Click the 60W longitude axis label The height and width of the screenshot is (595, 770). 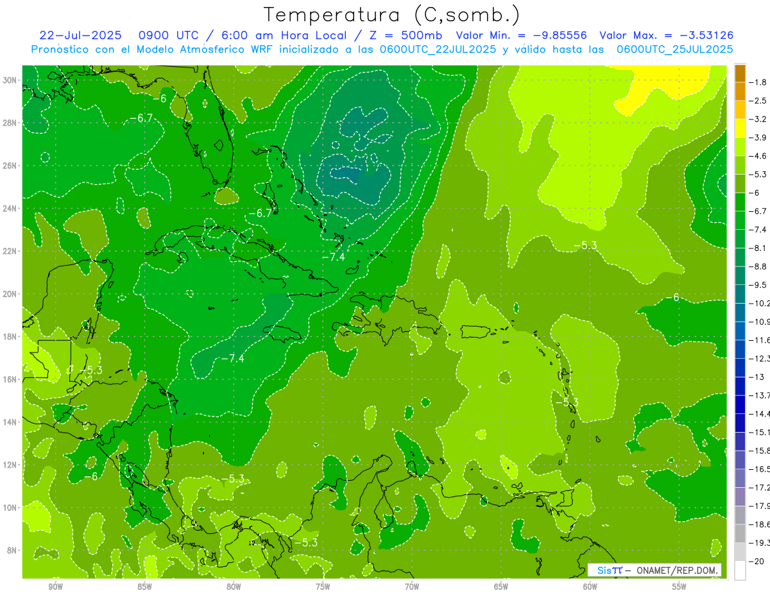click(x=590, y=587)
